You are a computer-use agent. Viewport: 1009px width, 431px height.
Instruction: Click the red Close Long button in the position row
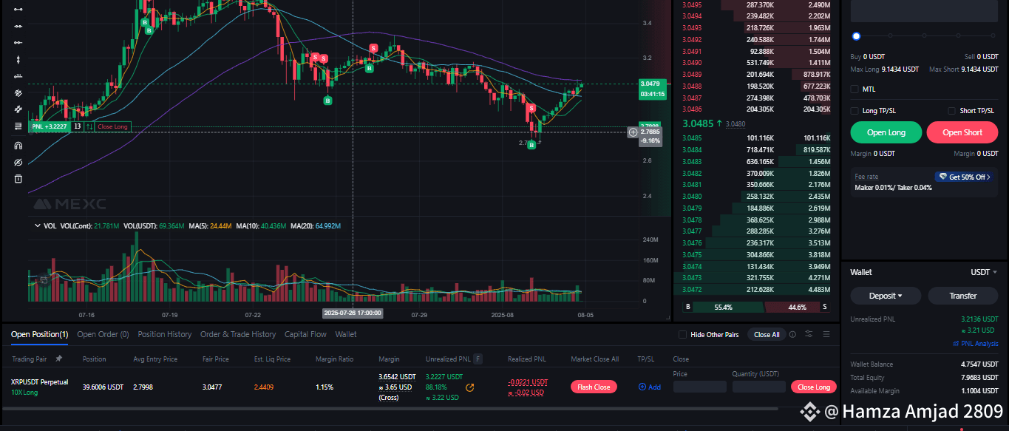click(813, 387)
